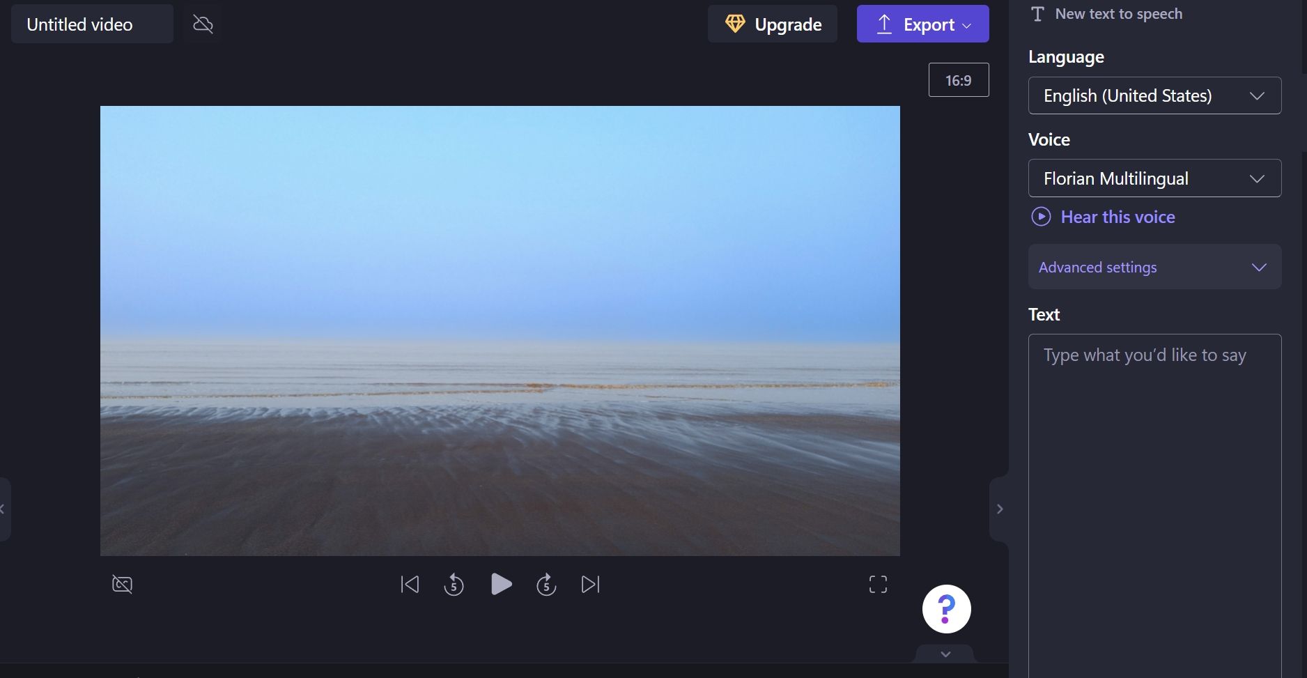Toggle picture-in-picture preview mode

tap(121, 585)
